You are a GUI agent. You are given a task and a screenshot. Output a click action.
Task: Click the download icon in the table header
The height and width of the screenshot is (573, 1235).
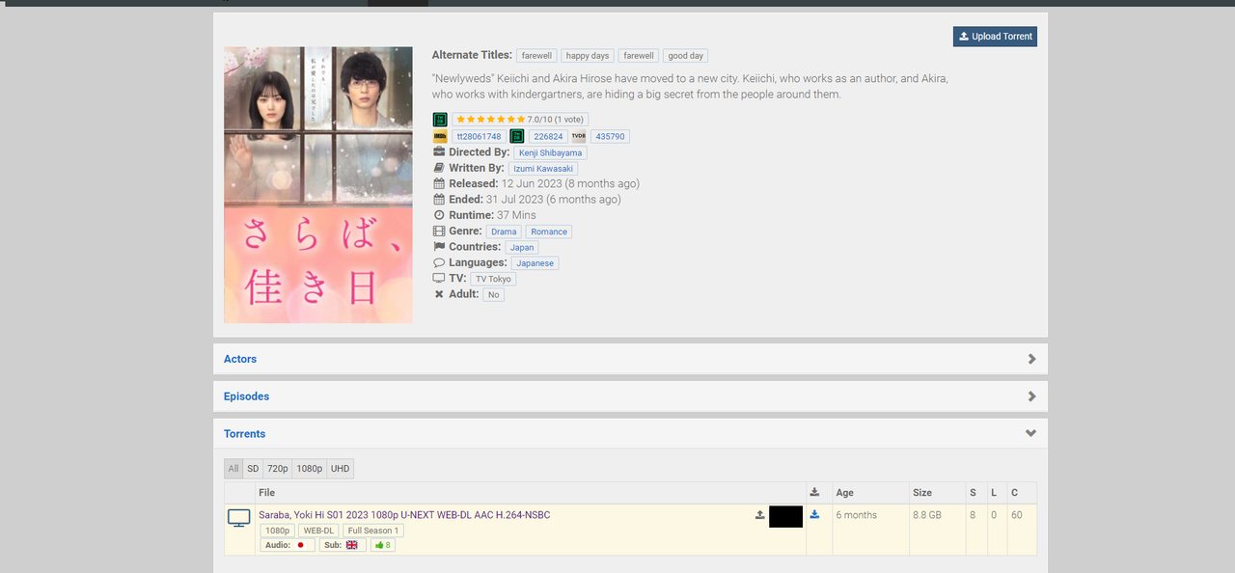(x=814, y=492)
